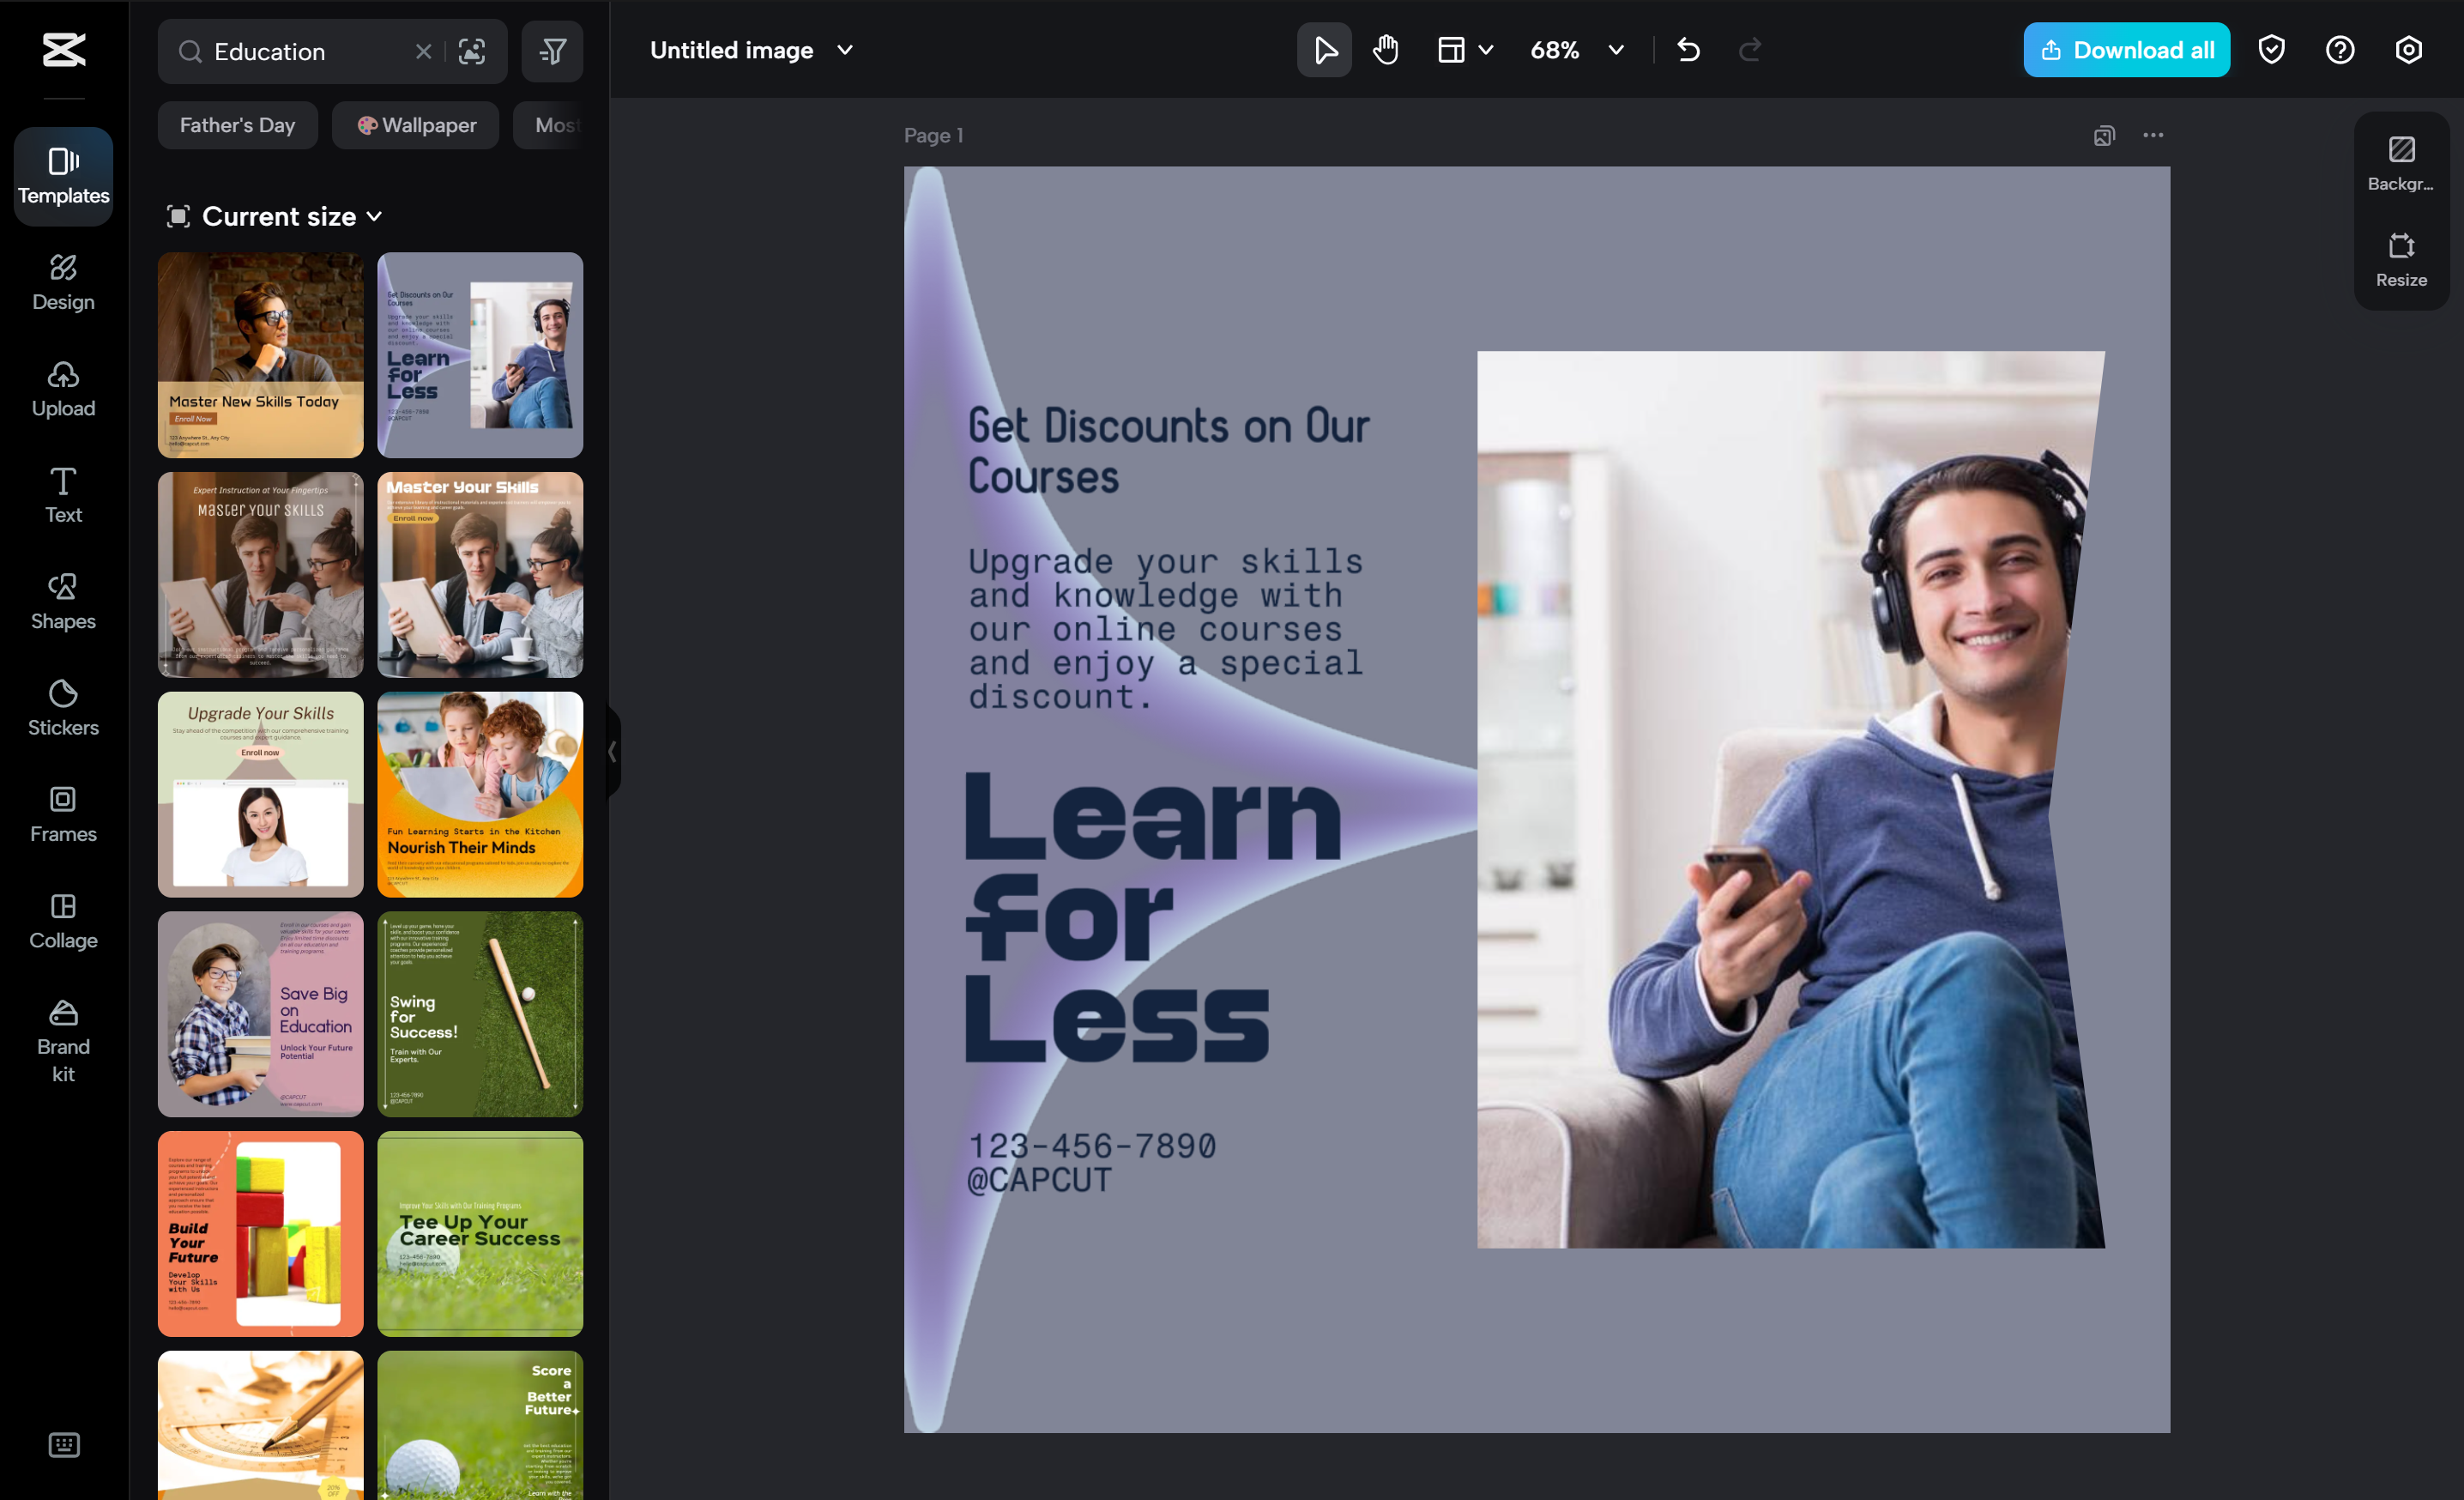Click the undo arrow icon
This screenshot has width=2464, height=1500.
tap(1688, 50)
